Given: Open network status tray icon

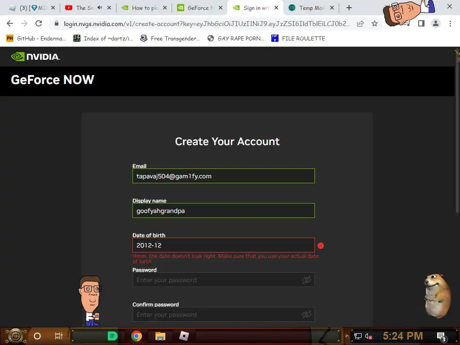Looking at the screenshot, I should click(x=358, y=336).
